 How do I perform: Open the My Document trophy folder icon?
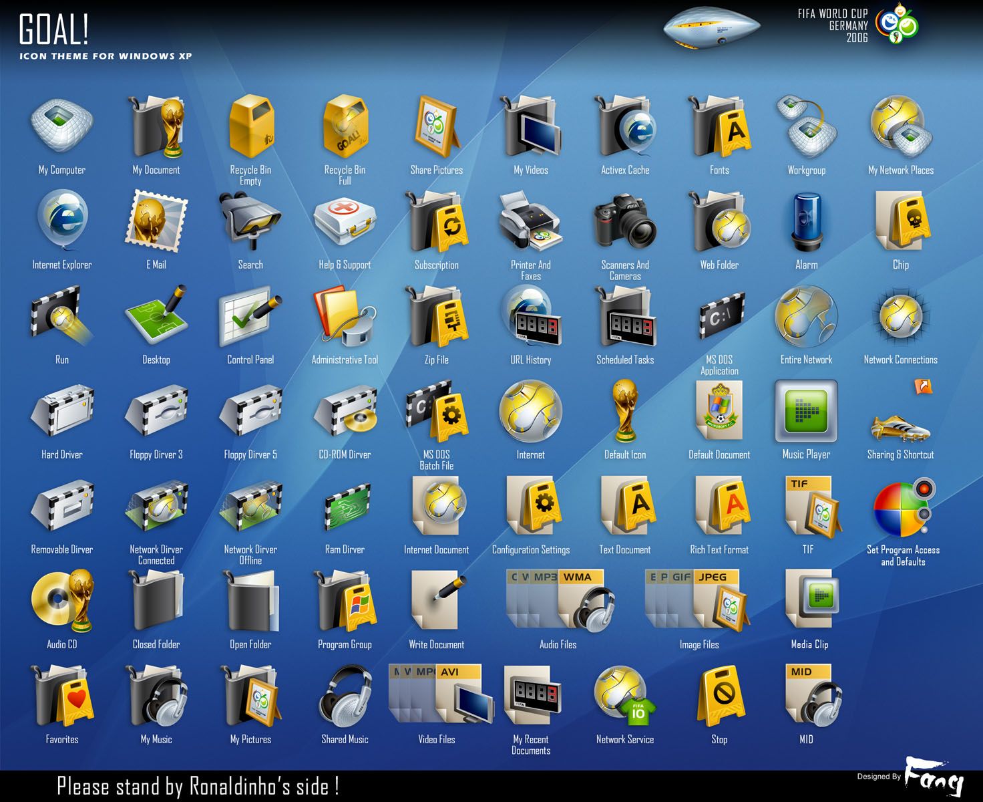click(x=157, y=126)
